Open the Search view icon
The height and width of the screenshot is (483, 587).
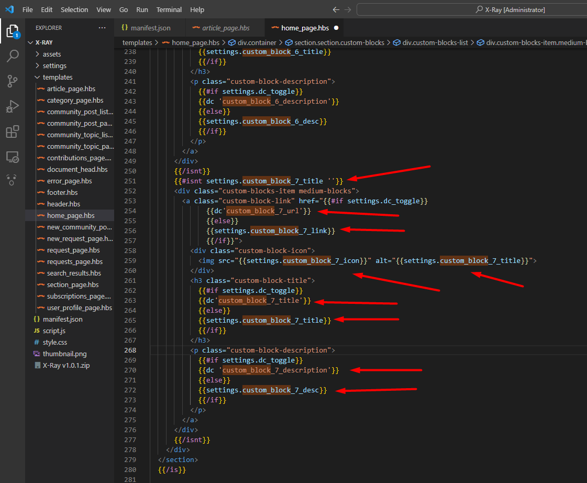click(x=12, y=56)
